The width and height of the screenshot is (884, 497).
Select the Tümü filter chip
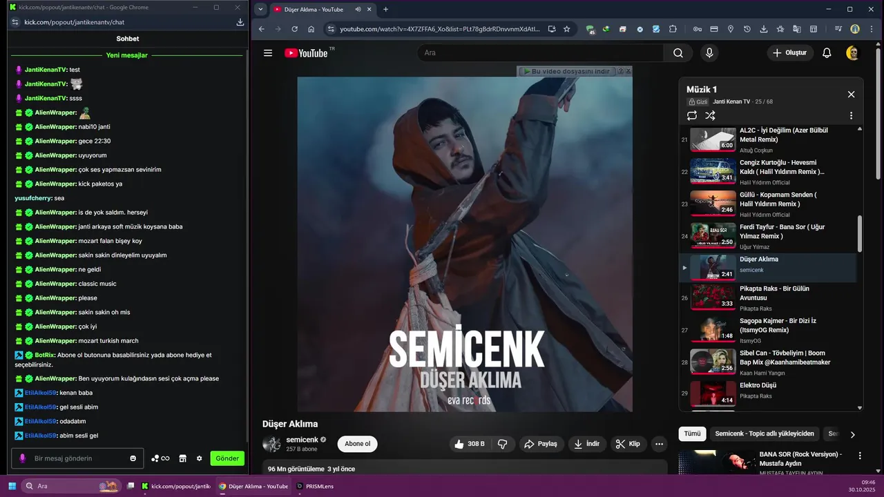pyautogui.click(x=692, y=434)
